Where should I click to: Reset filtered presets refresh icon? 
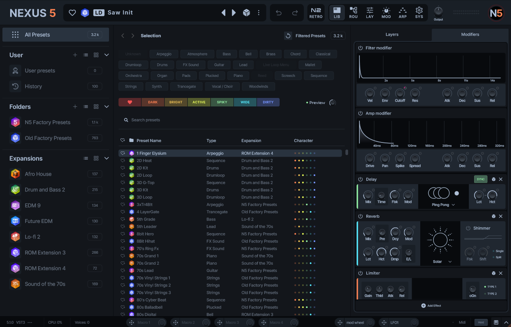pos(288,36)
